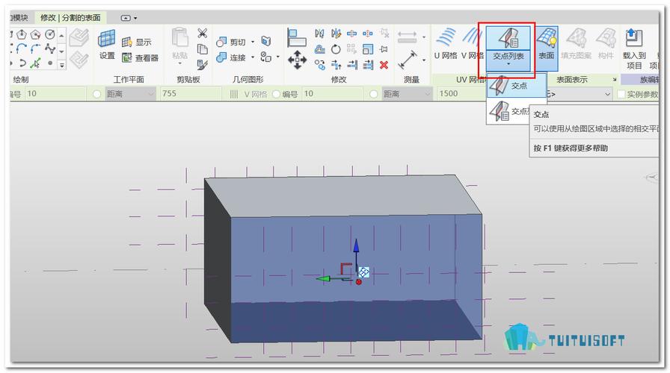Select V 网格 编号 radio button
670x373 pixels.
point(276,94)
